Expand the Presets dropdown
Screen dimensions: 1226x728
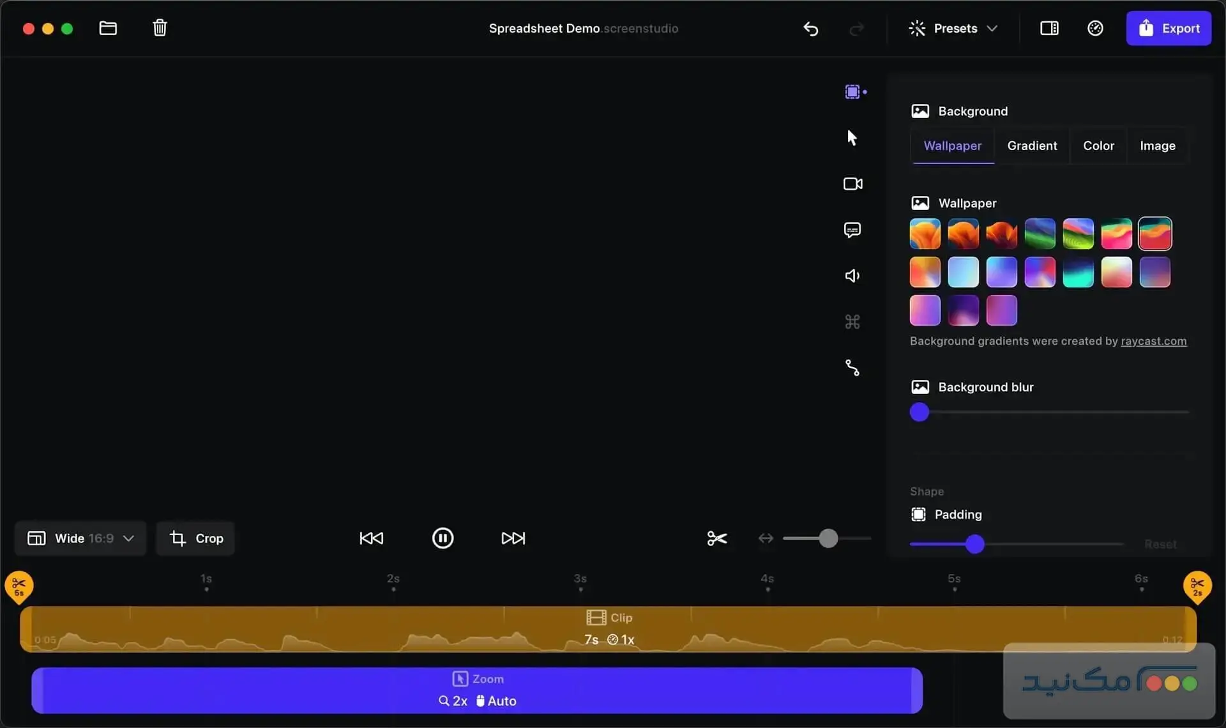pos(954,28)
